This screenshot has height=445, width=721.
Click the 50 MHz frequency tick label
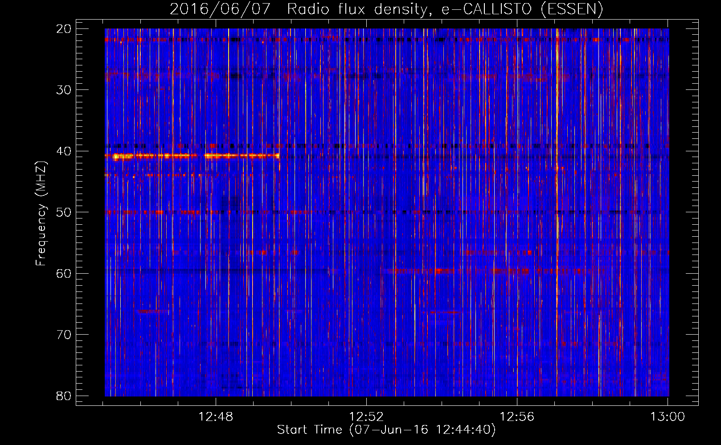(x=64, y=212)
